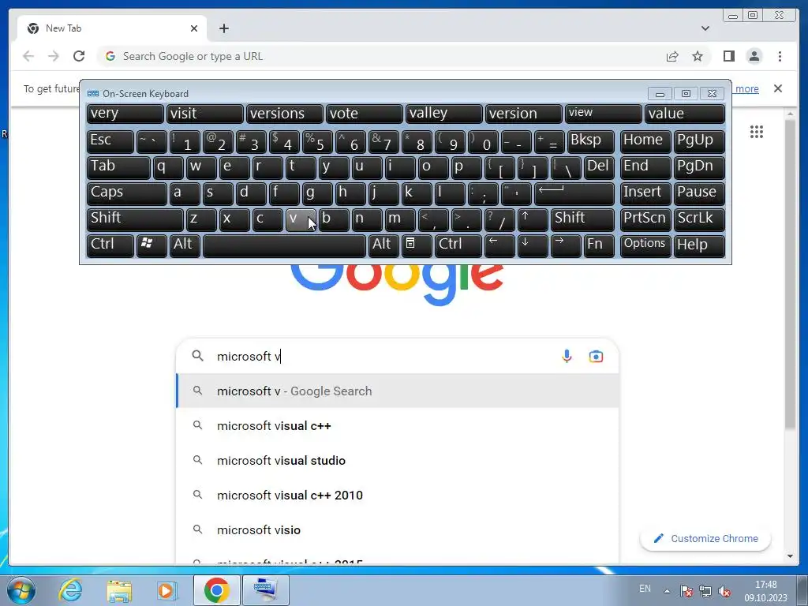Choose prediction word 'versions'
This screenshot has height=606, width=808.
point(284,114)
